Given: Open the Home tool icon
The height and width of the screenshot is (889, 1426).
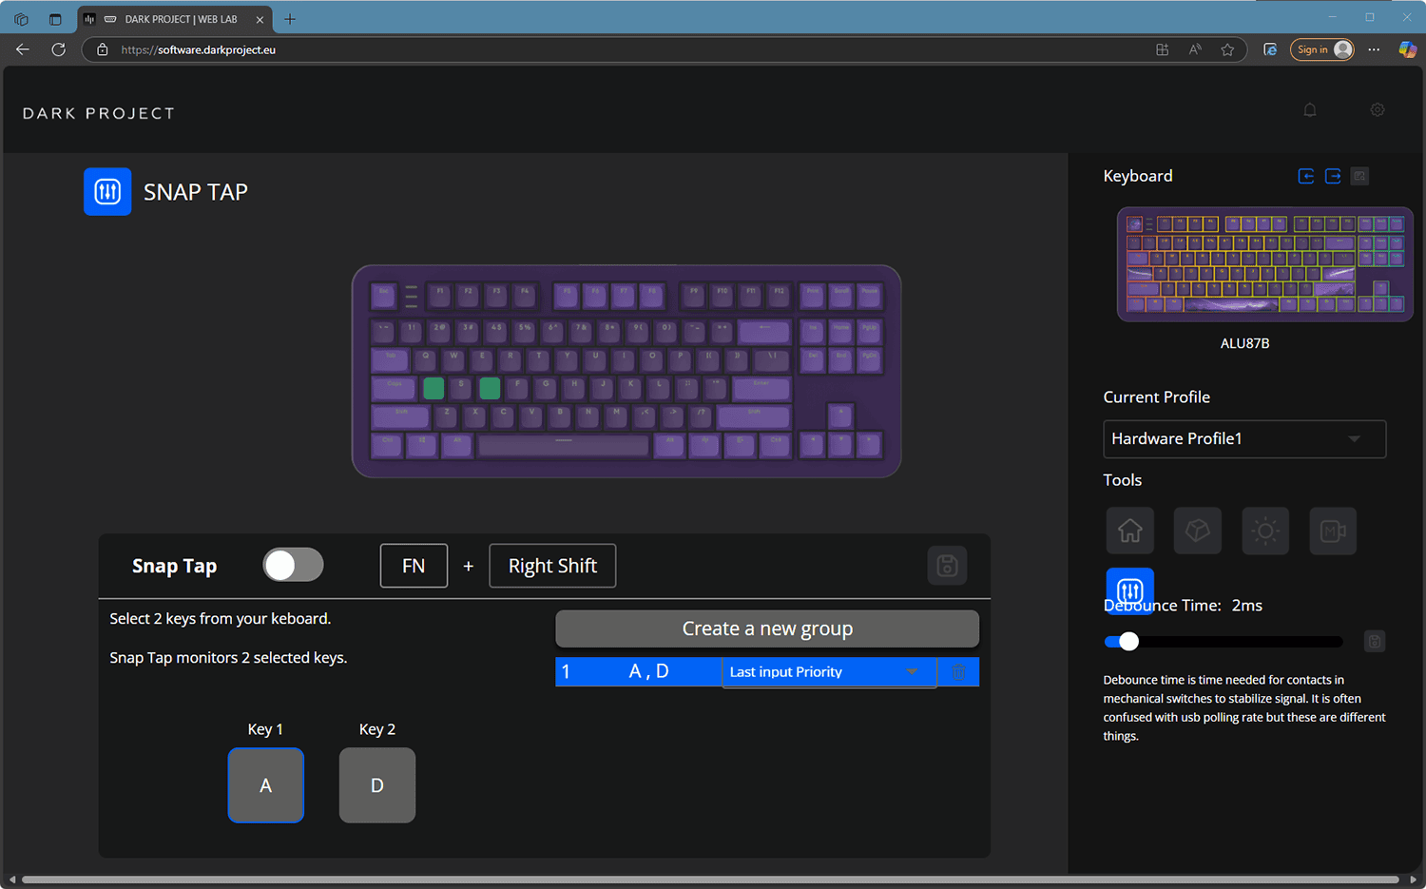Looking at the screenshot, I should (x=1130, y=531).
